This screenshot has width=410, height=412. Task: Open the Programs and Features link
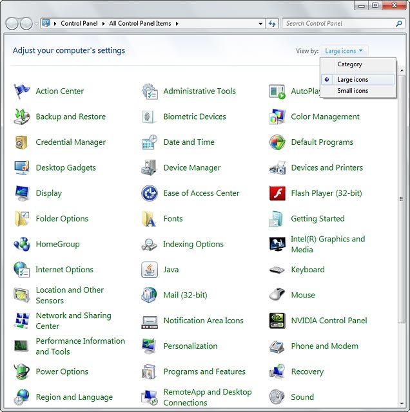(204, 371)
